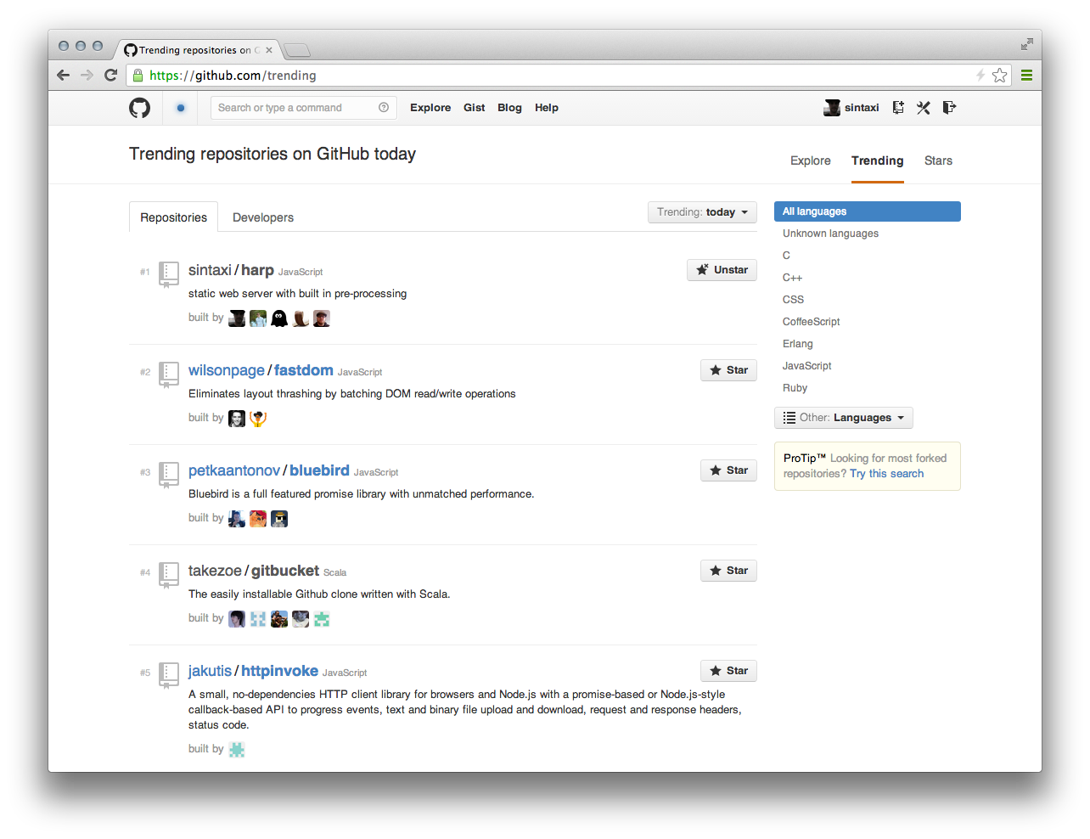Click the browser forward arrow
This screenshot has height=839, width=1090.
(87, 75)
